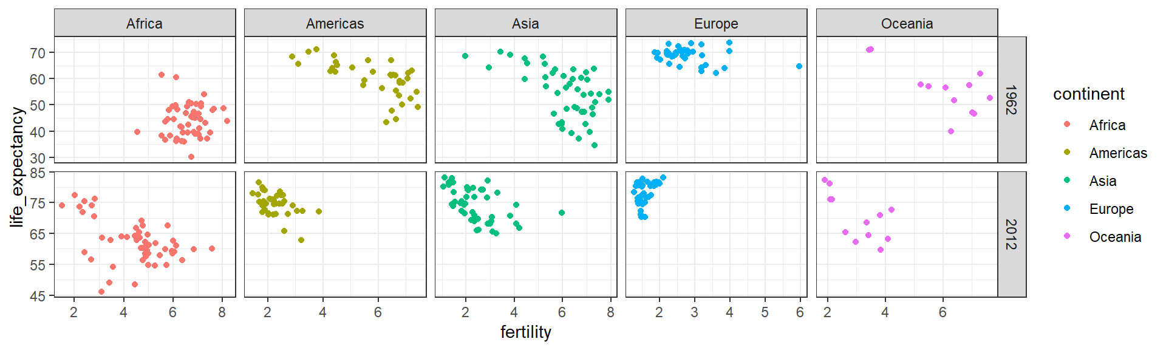Click Asia 2012 outlier point near fertility 6

(x=562, y=213)
